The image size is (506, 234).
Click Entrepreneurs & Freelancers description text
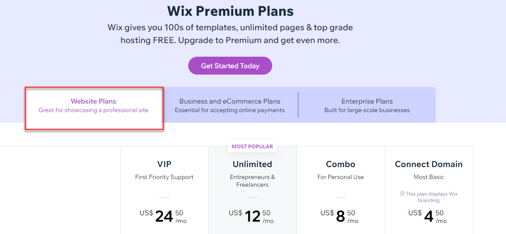pos(252,181)
